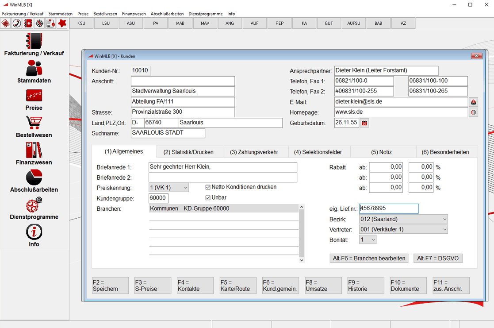
Task: Click F5 = Karte/Route button
Action: [x=238, y=286]
